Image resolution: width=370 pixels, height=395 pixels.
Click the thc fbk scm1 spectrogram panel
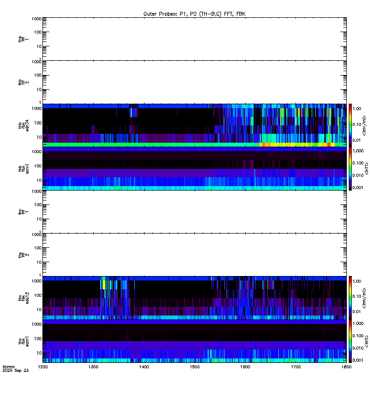point(194,341)
